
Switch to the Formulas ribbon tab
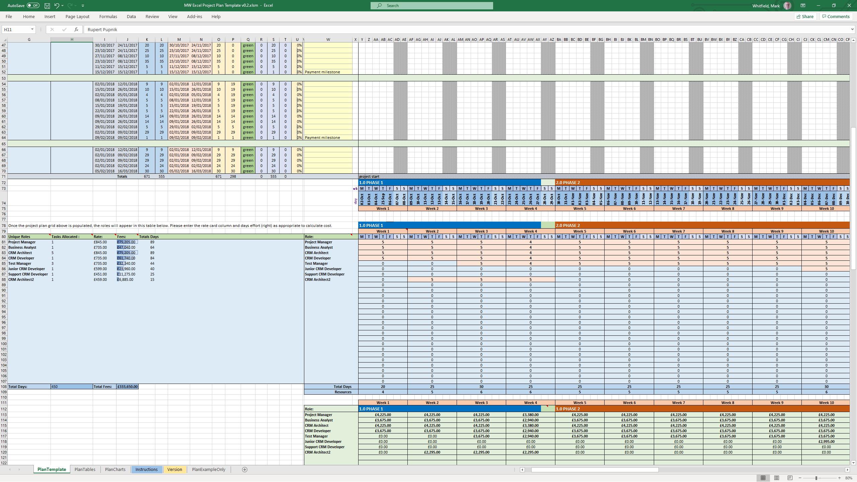click(x=108, y=16)
